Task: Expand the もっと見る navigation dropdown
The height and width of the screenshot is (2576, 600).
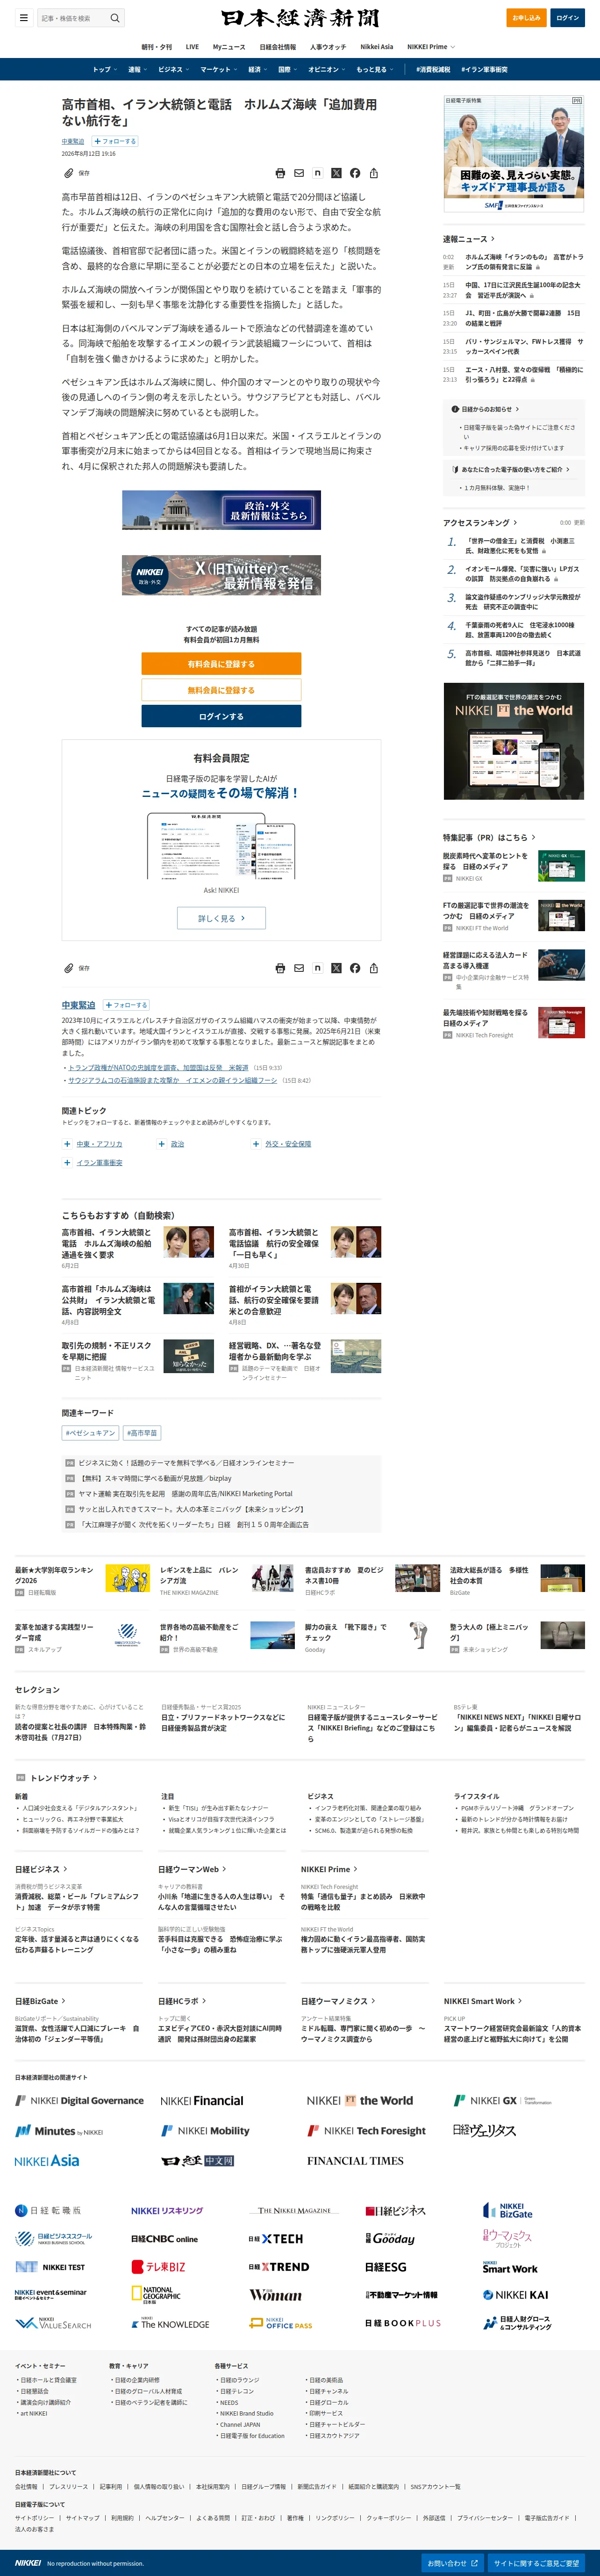Action: click(x=374, y=70)
